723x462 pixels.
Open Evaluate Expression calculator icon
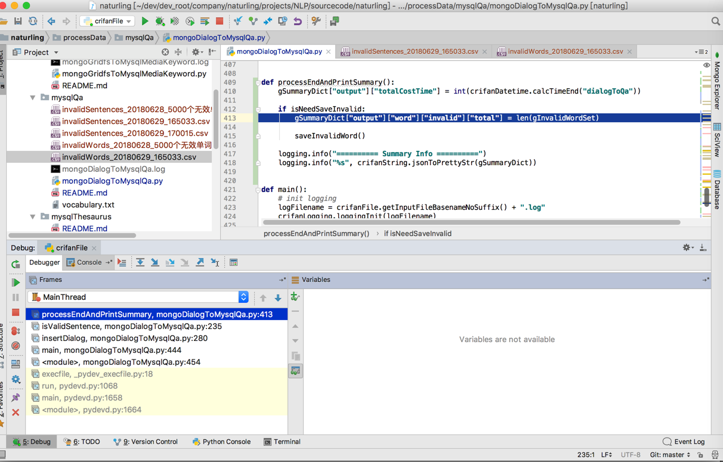point(233,262)
